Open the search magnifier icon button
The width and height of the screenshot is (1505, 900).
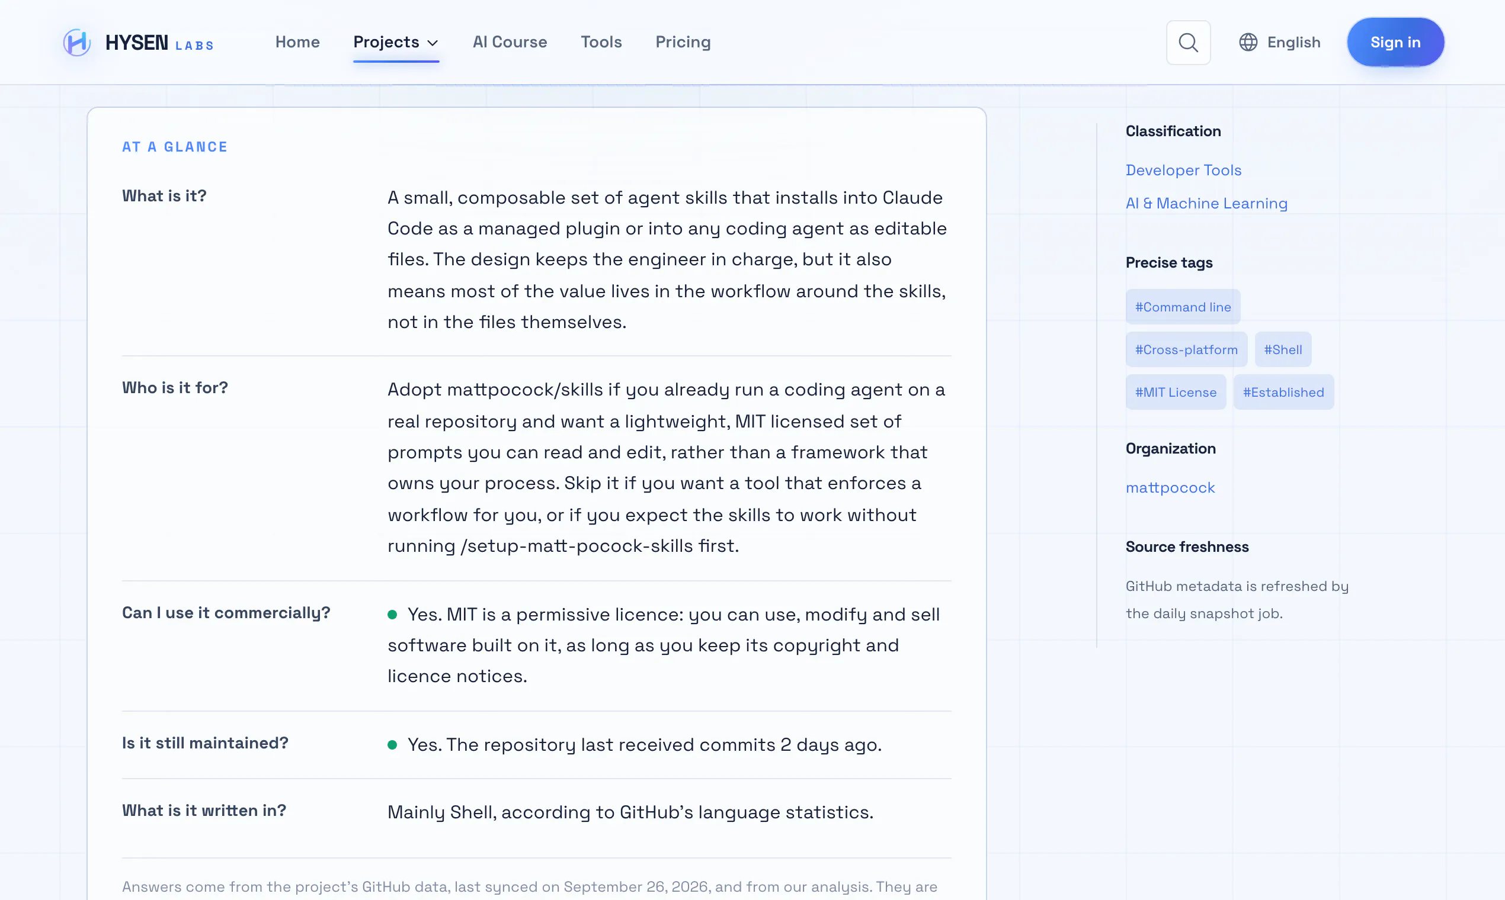click(1187, 43)
